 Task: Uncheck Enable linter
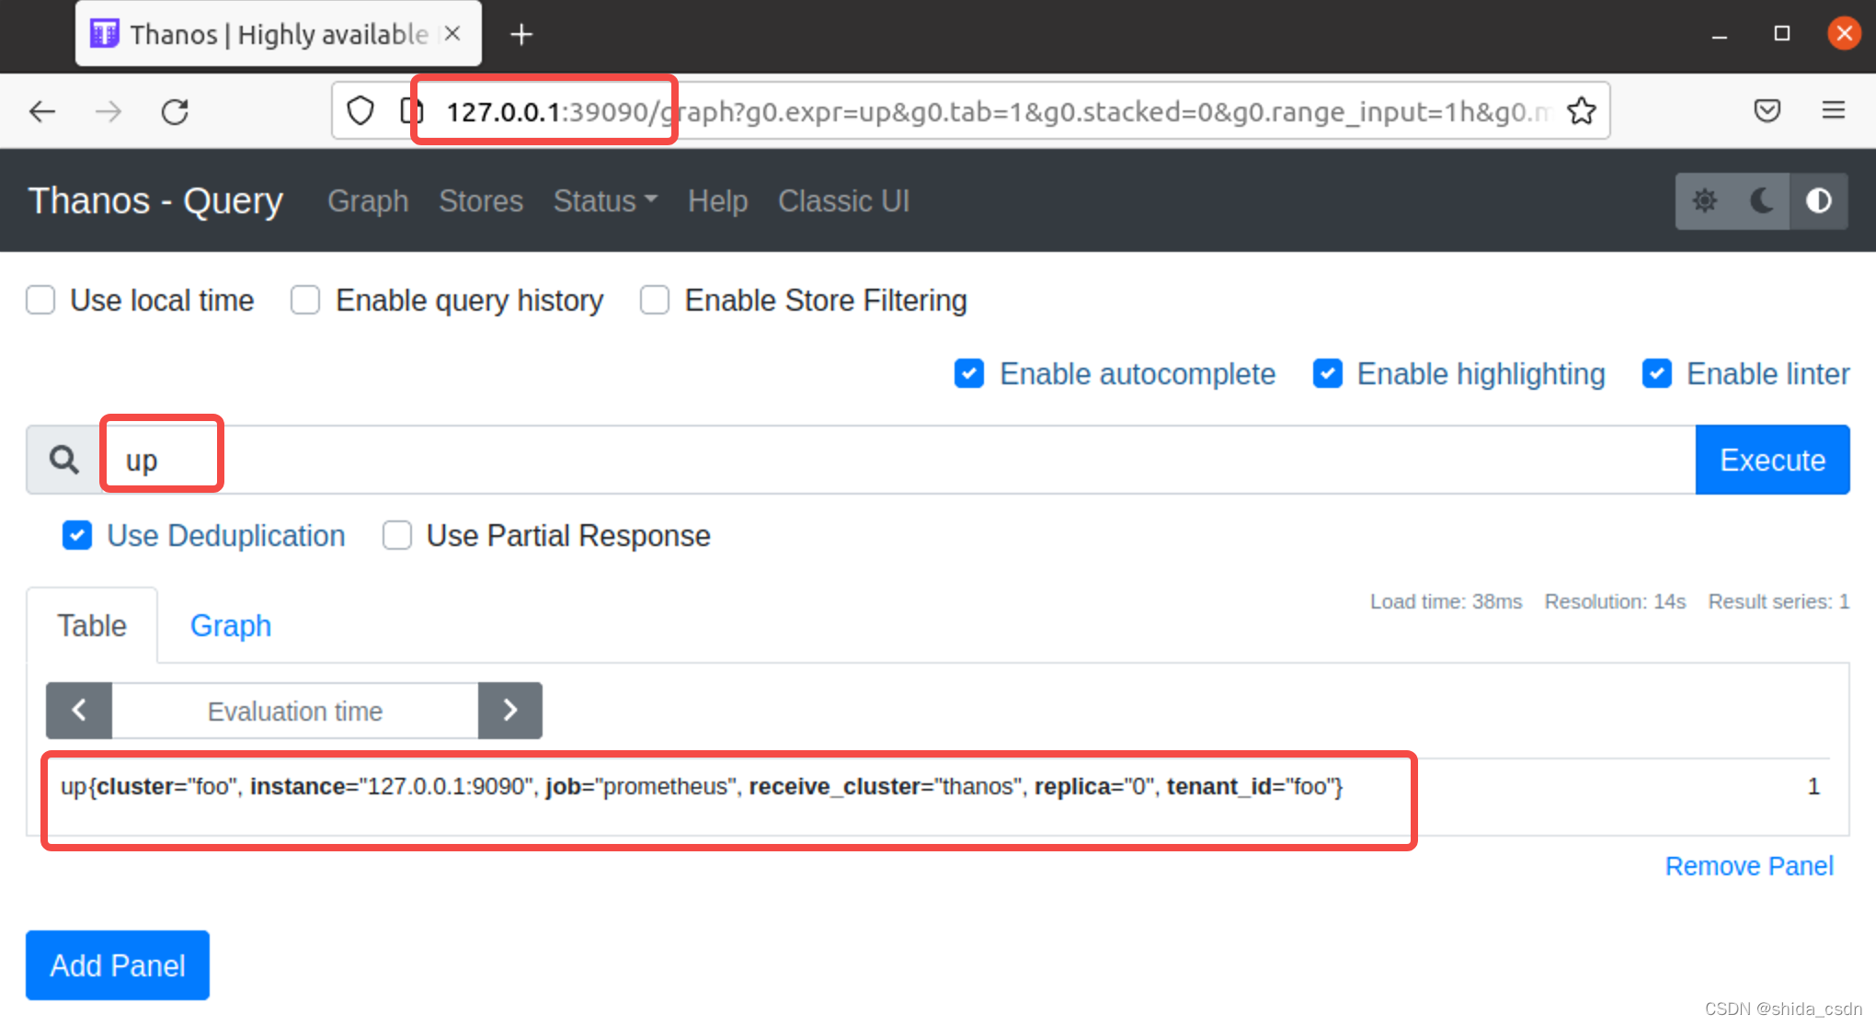1657,373
